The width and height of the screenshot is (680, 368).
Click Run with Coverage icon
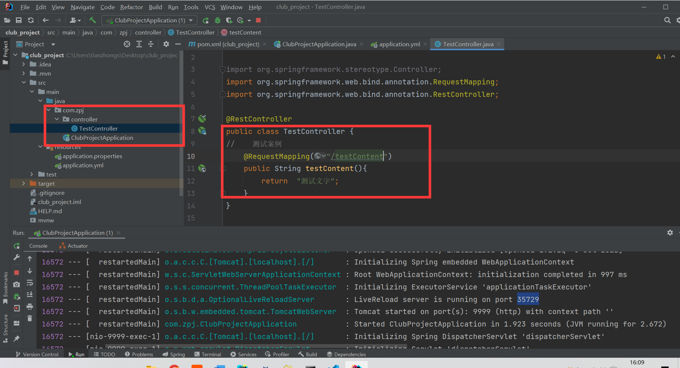pyautogui.click(x=229, y=20)
